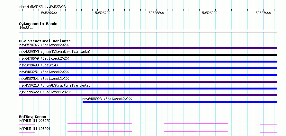Open the dgv2155n223 (Sedlazeck2020) label
Image resolution: width=286 pixels, height=136 pixels.
tap(45, 92)
